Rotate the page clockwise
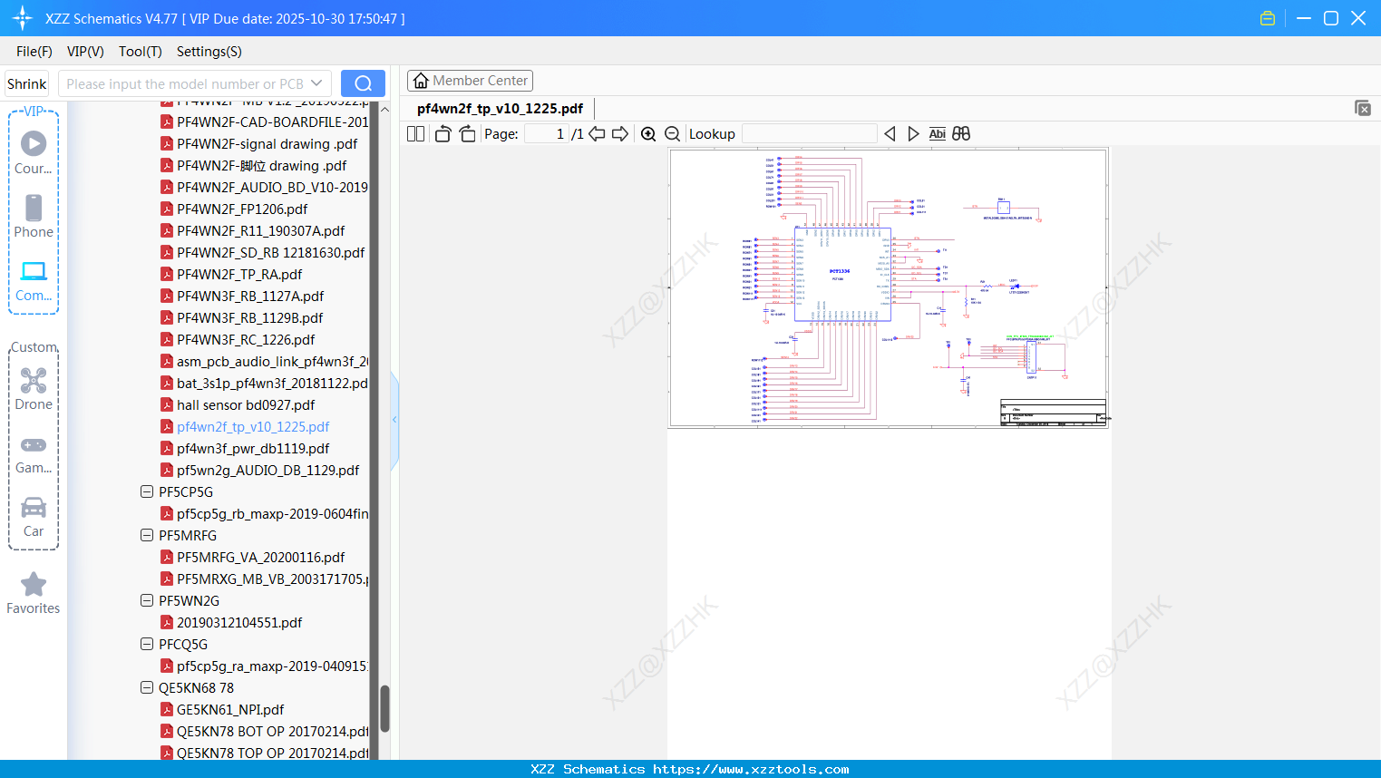 467,133
